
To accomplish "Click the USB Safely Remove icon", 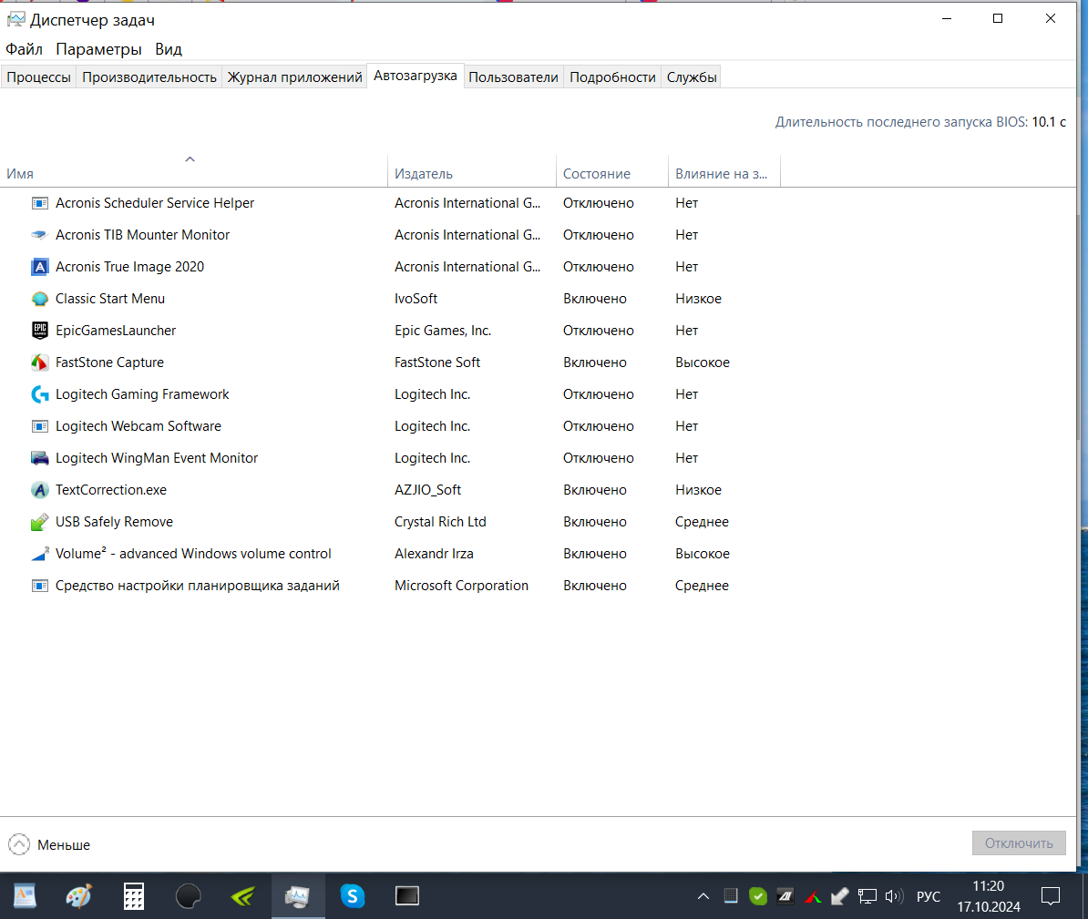I will click(39, 522).
